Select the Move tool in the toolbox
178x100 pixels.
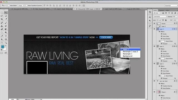(6, 12)
